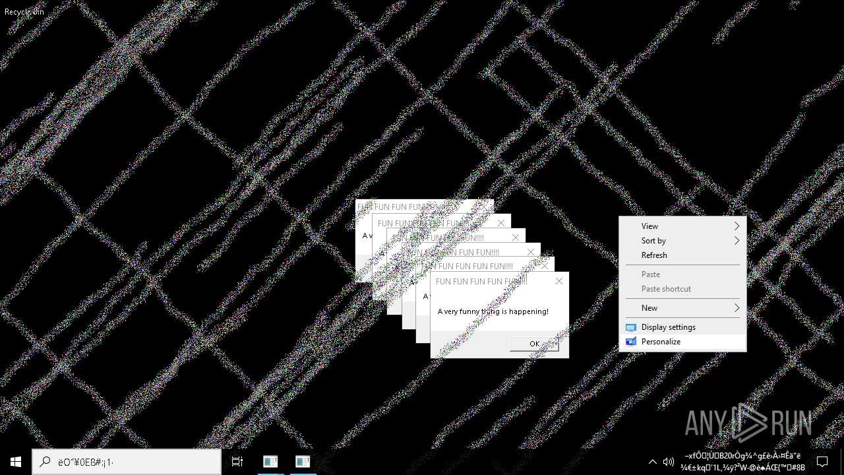Screen dimensions: 844x475
Task: Open Display settings from context menu
Action: coord(682,327)
